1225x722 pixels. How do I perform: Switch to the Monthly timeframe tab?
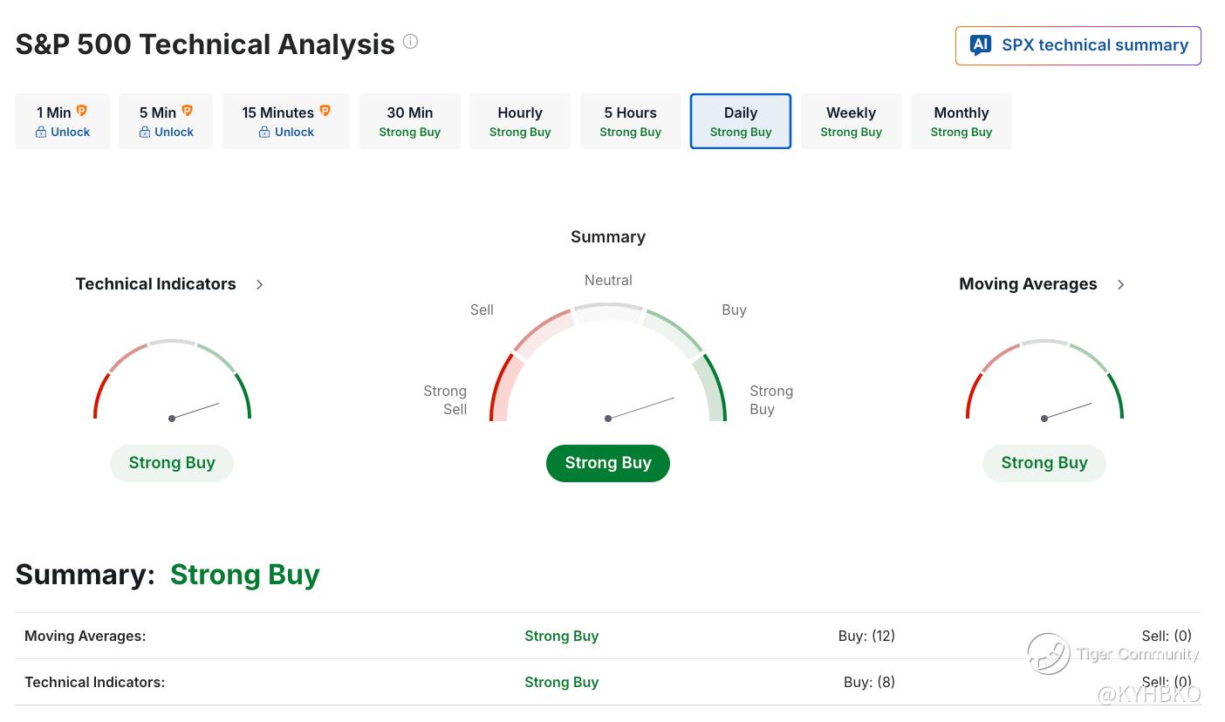(962, 121)
